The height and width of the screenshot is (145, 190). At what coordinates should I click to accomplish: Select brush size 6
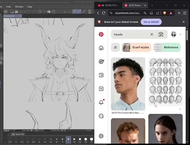coord(57,140)
